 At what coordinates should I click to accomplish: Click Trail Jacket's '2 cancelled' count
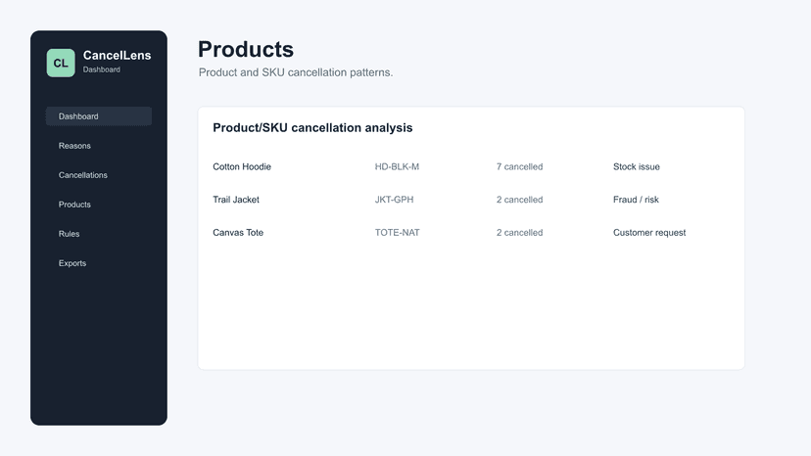pyautogui.click(x=519, y=200)
